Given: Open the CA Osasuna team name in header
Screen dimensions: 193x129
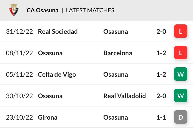Looking at the screenshot, I should [42, 10].
